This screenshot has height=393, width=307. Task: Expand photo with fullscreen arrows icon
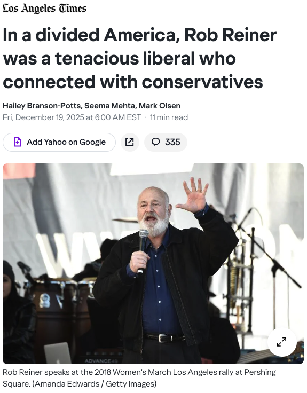[282, 342]
